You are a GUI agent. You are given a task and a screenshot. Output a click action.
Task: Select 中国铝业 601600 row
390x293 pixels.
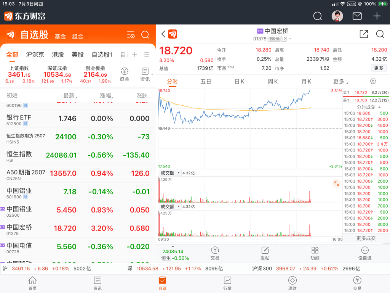tap(78, 192)
